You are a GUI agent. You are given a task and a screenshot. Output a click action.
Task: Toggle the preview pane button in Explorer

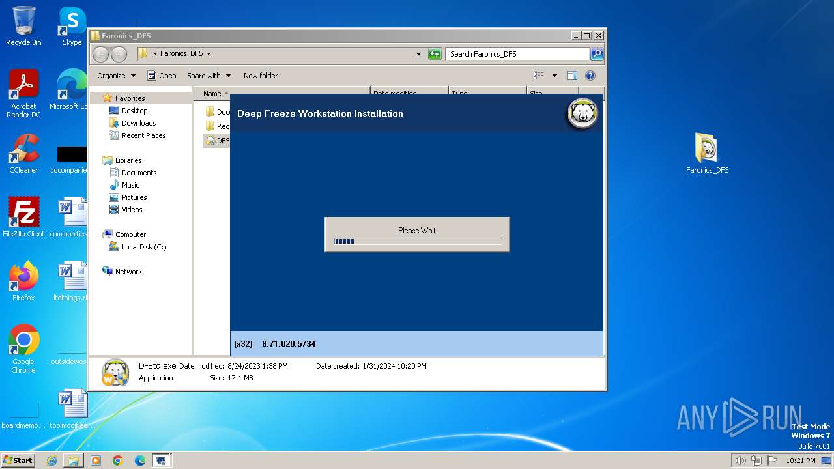pos(572,76)
